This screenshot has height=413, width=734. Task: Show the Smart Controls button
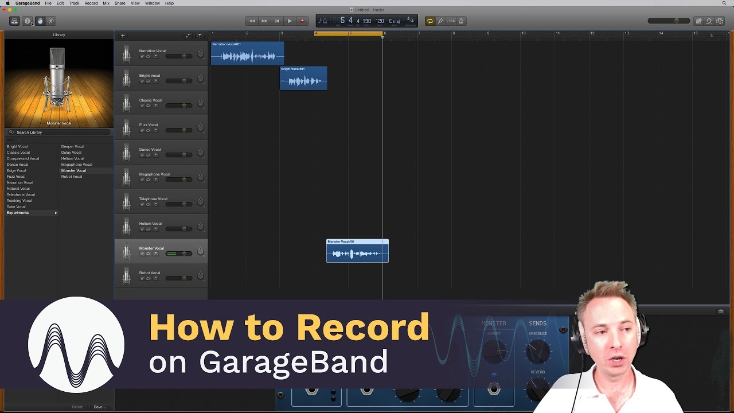[40, 21]
